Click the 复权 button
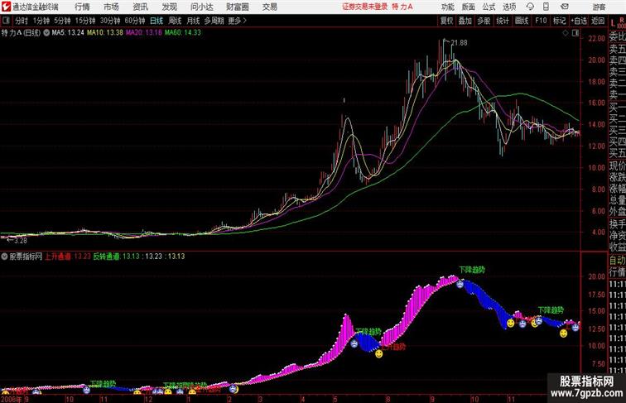Screen dimensions: 626x403 coord(447,21)
